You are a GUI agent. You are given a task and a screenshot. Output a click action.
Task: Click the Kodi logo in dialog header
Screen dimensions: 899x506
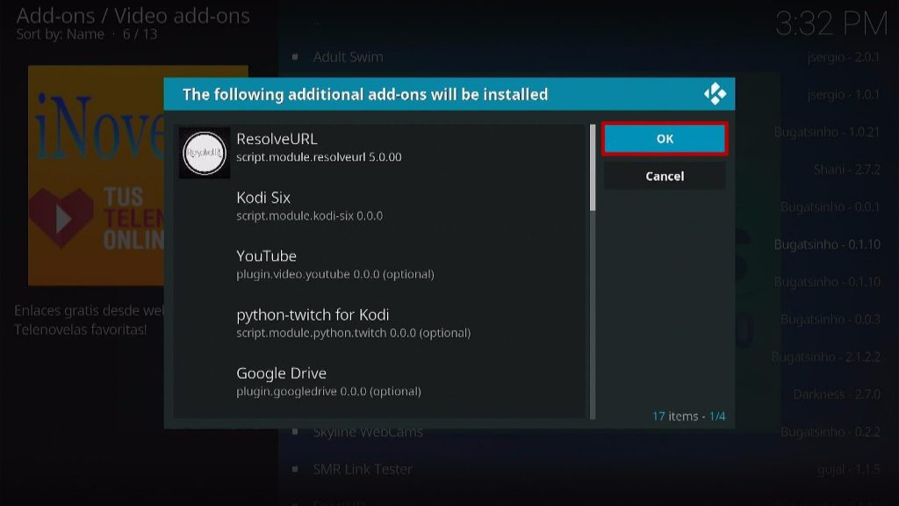pos(715,94)
